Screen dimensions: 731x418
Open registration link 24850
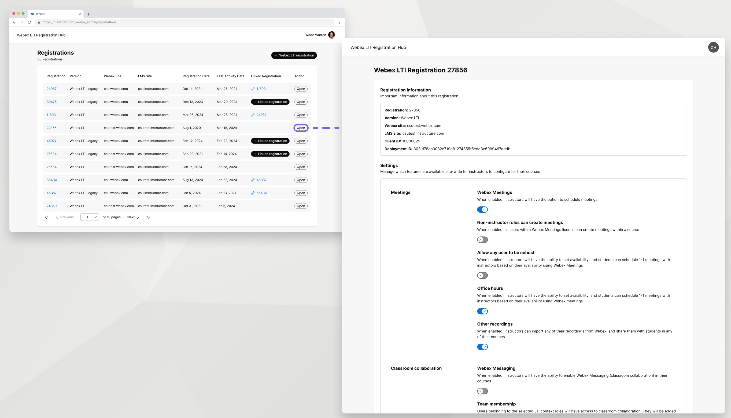tap(51, 206)
